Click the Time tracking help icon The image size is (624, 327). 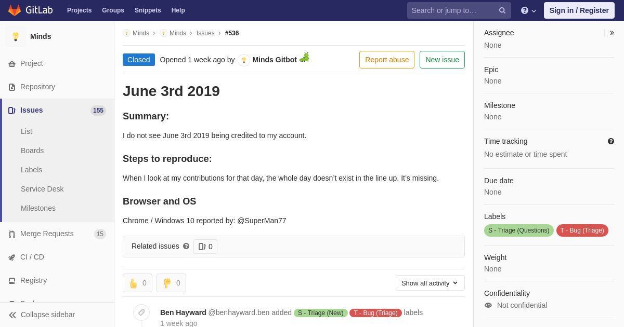(x=611, y=141)
